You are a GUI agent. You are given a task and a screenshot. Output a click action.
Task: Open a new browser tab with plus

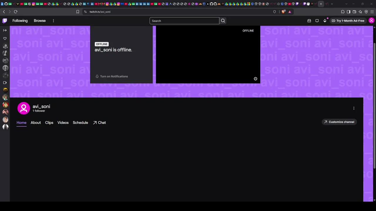click(332, 4)
